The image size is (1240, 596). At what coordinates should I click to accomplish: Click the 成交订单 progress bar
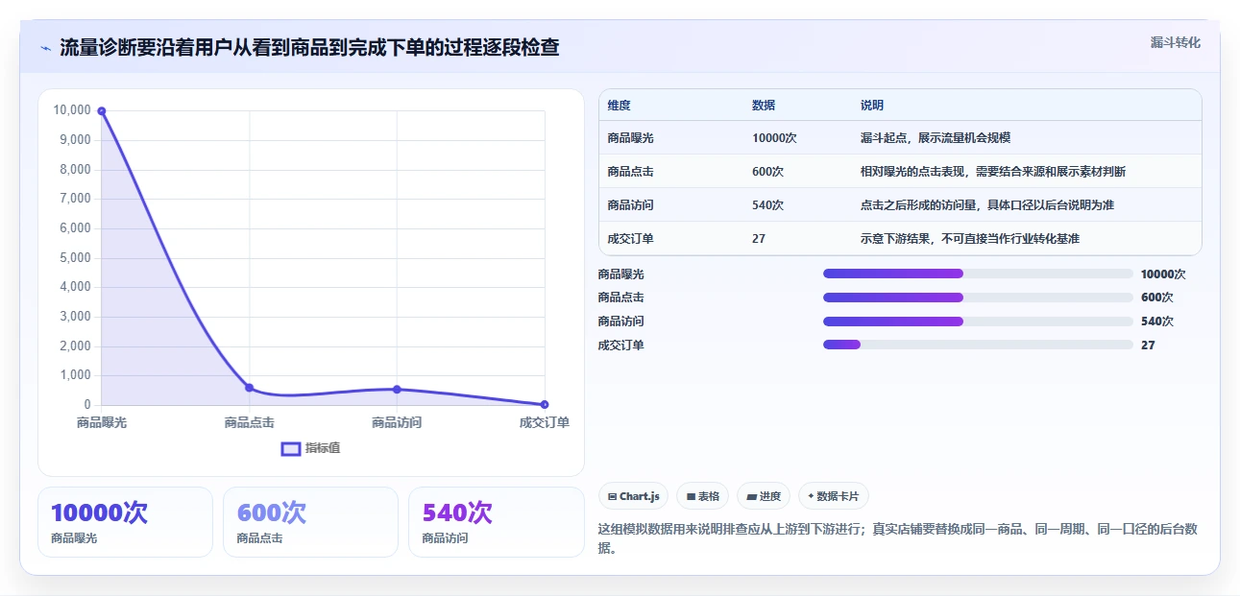pos(978,345)
